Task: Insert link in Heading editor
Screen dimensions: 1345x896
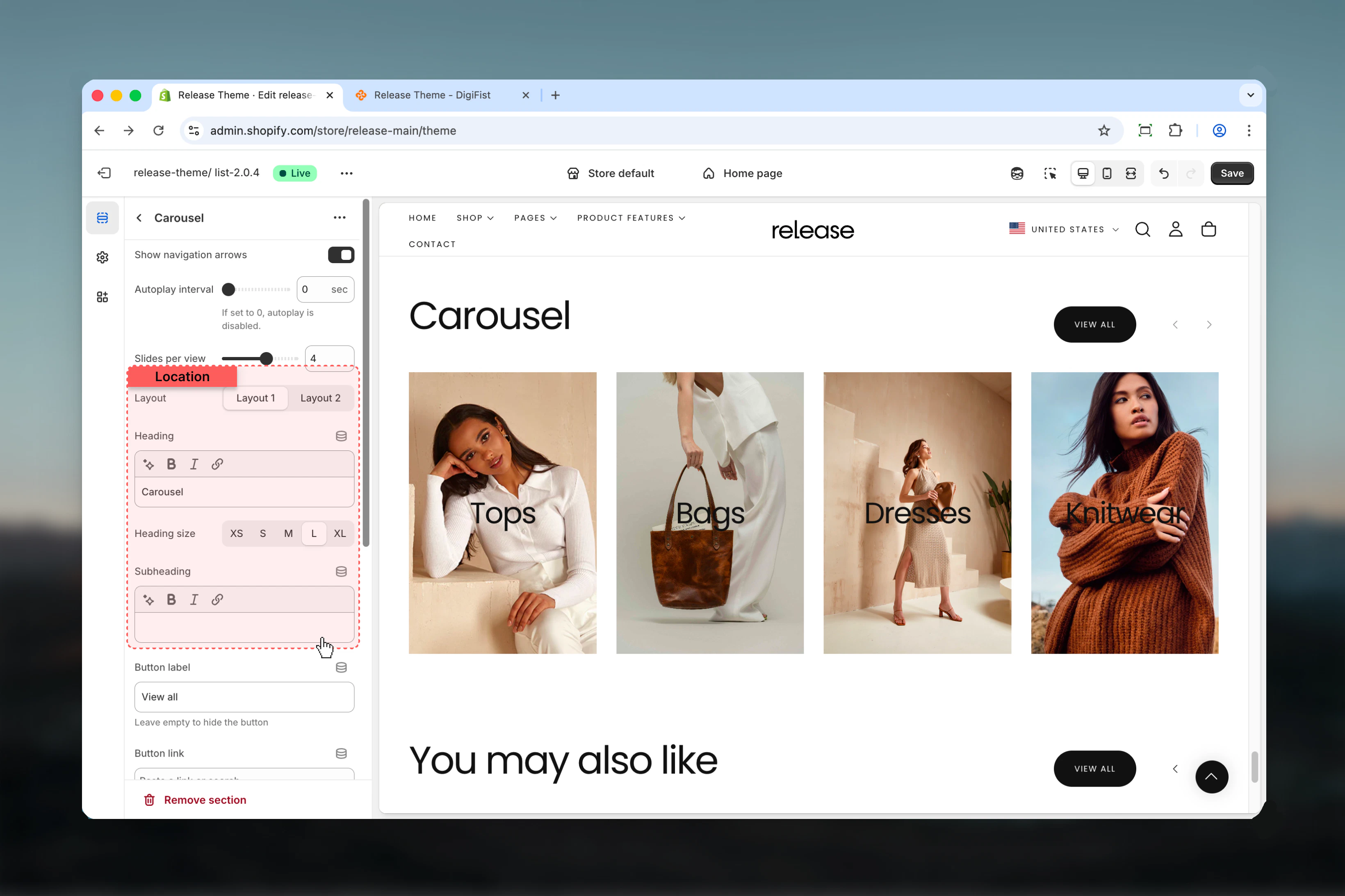Action: [217, 464]
